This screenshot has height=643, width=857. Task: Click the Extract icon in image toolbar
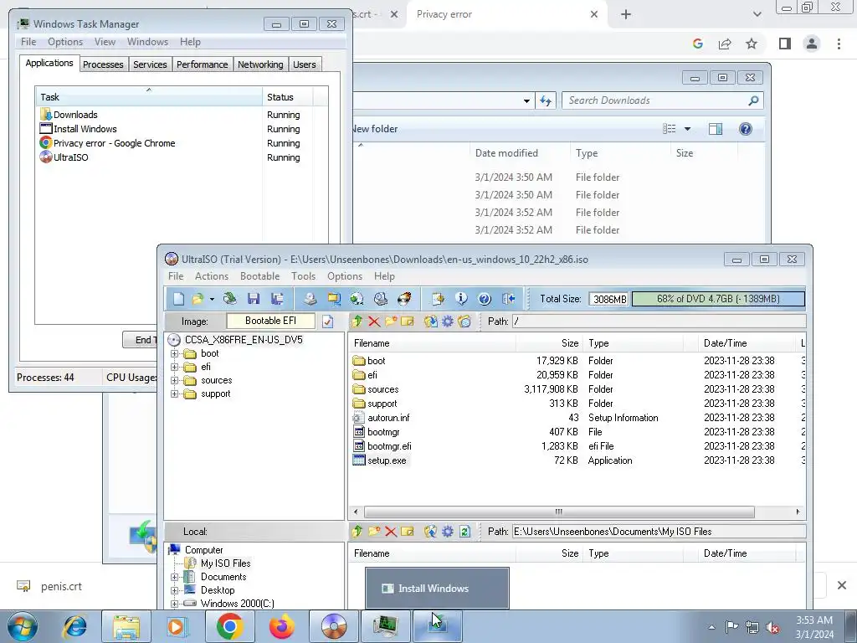431,321
